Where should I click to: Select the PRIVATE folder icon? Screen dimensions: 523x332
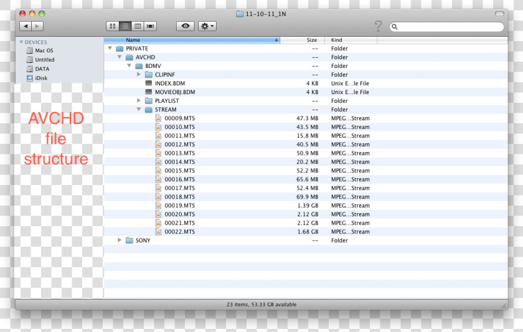120,49
